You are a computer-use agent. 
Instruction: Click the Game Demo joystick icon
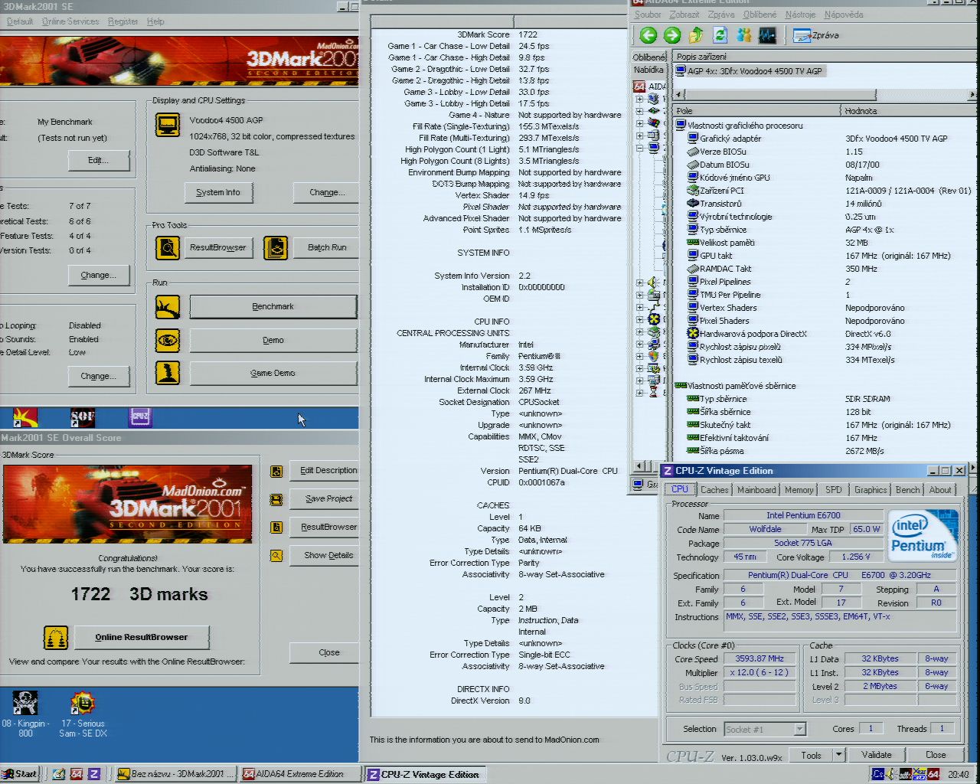pyautogui.click(x=168, y=373)
